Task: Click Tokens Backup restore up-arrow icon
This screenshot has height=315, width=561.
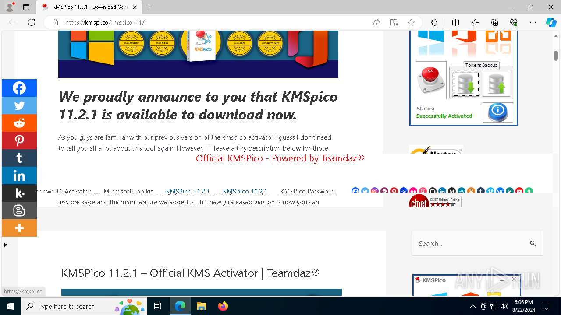Action: [x=496, y=84]
